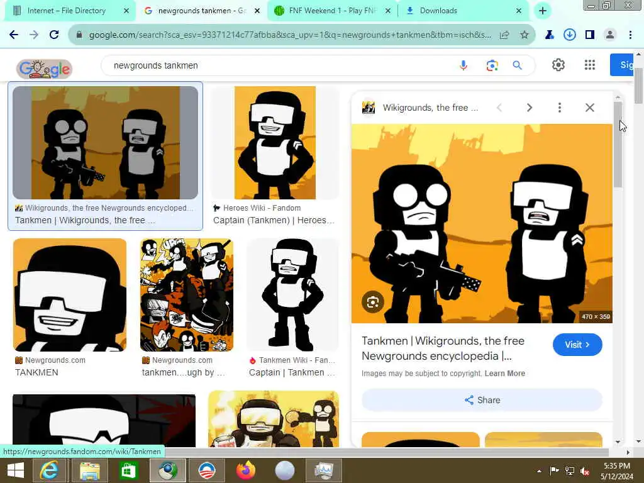Image resolution: width=644 pixels, height=483 pixels.
Task: Open the Windows Start button
Action: 16,470
